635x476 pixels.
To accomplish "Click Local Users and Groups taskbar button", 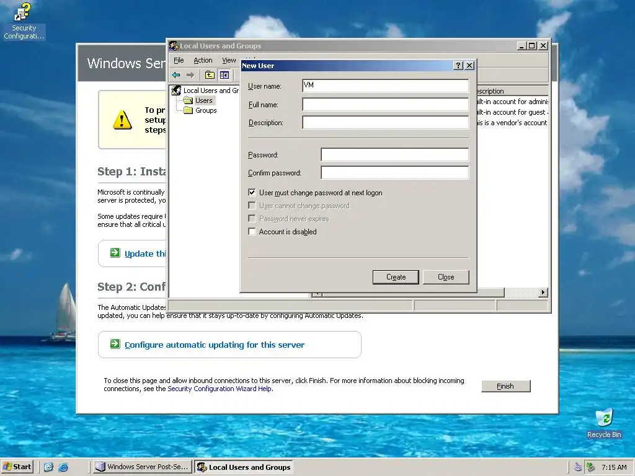I will (x=244, y=467).
